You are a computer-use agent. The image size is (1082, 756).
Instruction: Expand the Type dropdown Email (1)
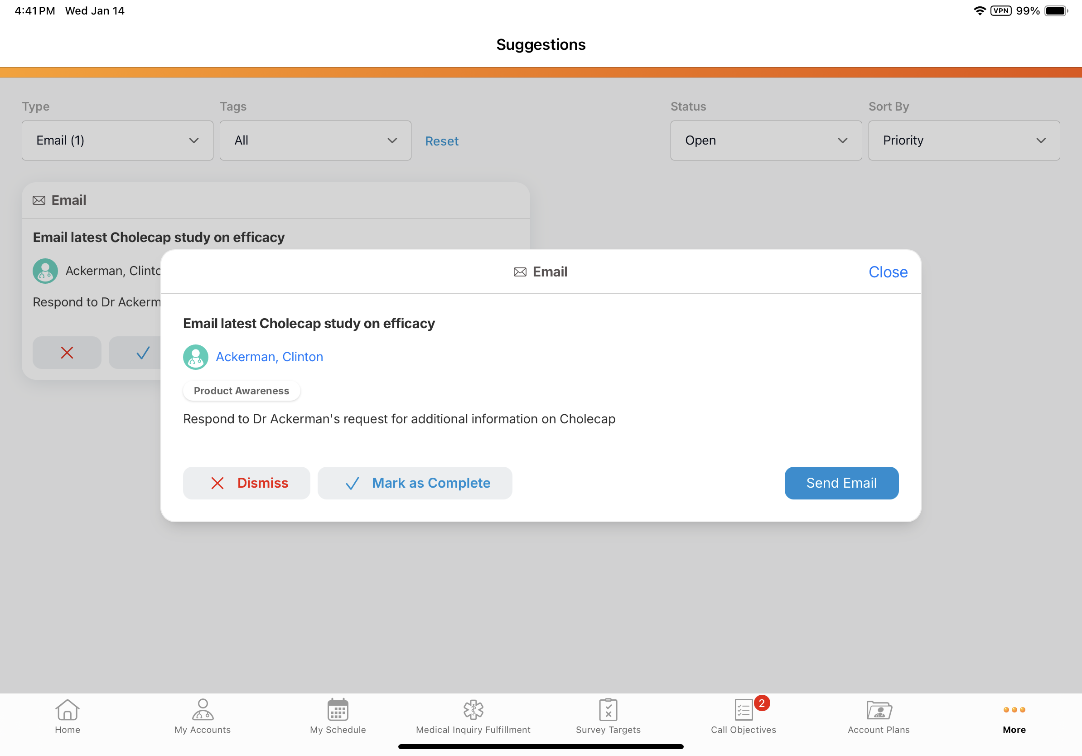point(117,141)
